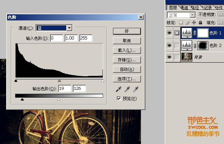The width and height of the screenshot is (224, 144).
Task: Click the 好 OK button
Action: click(x=127, y=31)
